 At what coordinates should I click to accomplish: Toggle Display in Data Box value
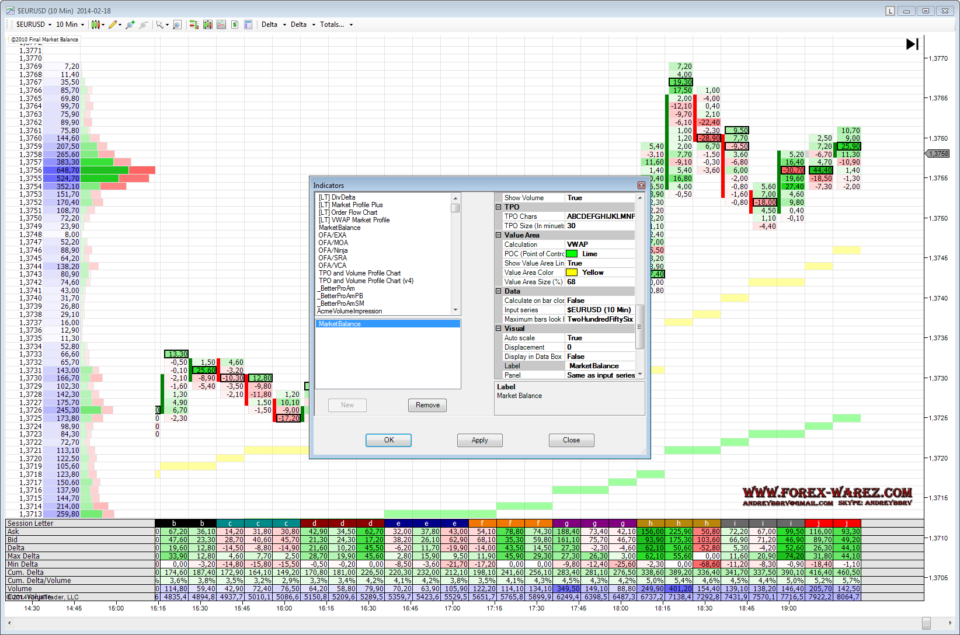tap(599, 357)
